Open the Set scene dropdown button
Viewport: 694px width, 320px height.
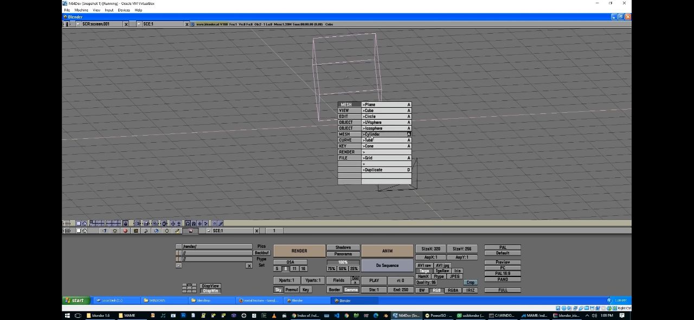tap(179, 265)
